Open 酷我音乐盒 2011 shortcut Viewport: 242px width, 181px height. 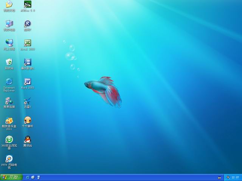pos(9,120)
